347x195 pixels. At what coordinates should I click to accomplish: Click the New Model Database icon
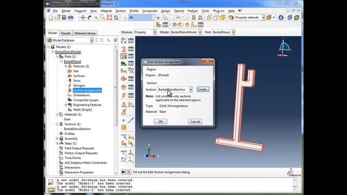click(x=50, y=17)
